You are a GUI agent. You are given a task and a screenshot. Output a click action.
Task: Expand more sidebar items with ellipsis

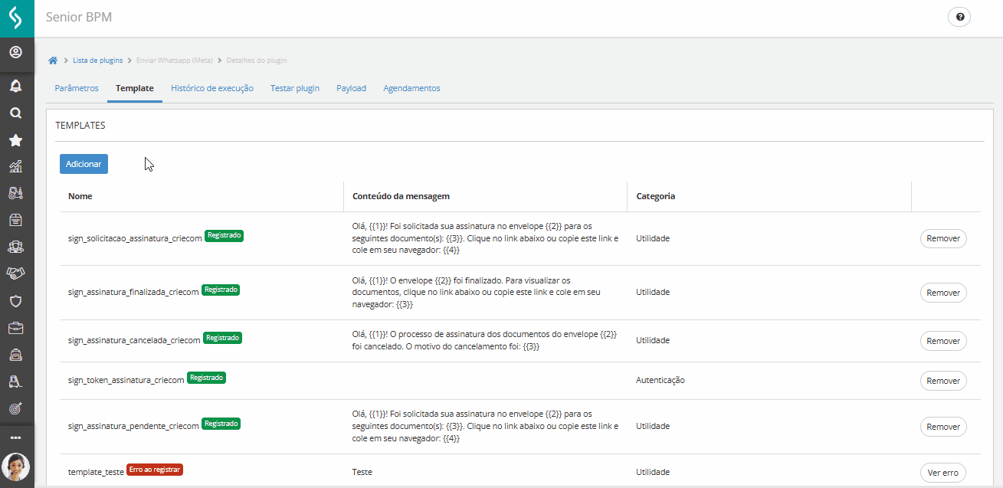[x=15, y=437]
